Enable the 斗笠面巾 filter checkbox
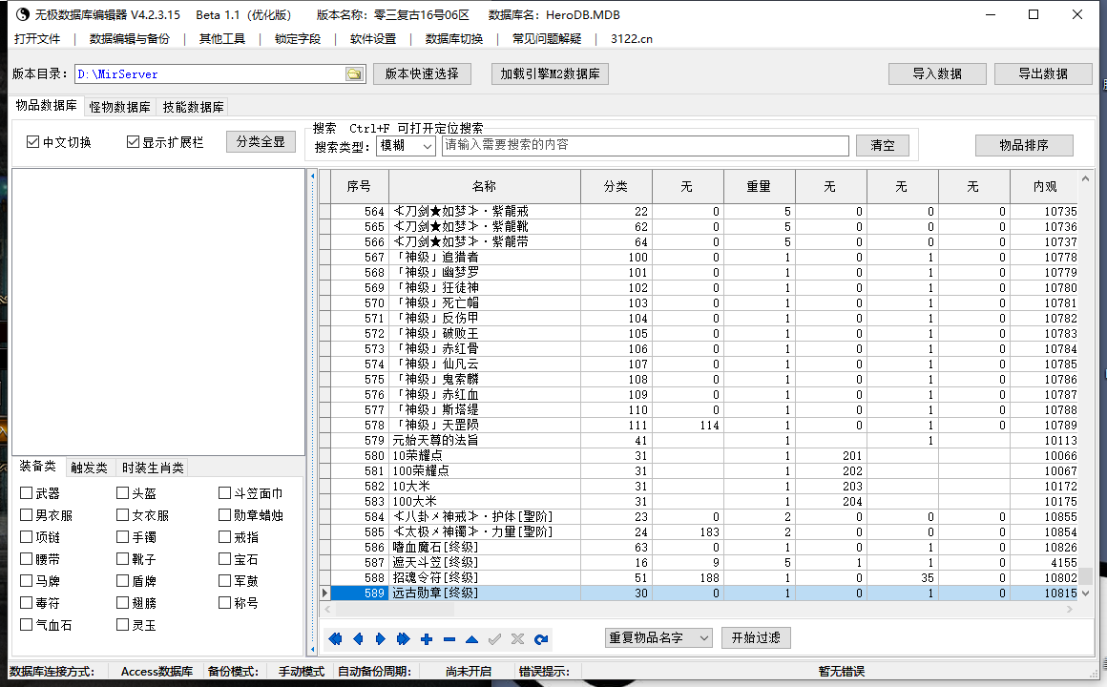Screen dimensions: 1107x687 [225, 493]
